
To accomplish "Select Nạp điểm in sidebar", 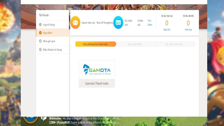I will pyautogui.click(x=52, y=33).
